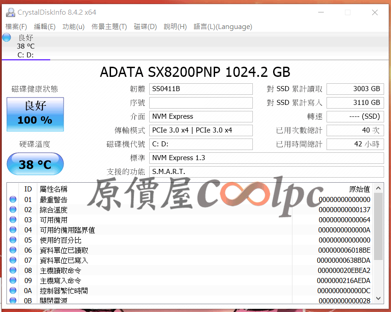Select attribute row 嚴重警告
This screenshot has height=312, width=391.
click(x=190, y=199)
